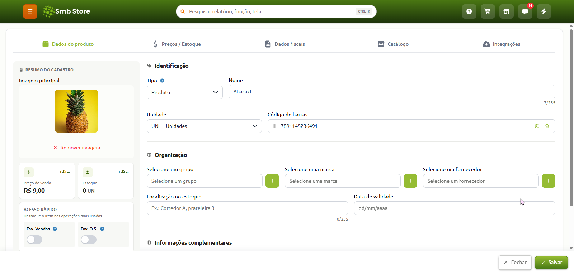Screen dimensions: 574x274
Task: Click the lightning bolt quick actions icon
Action: click(x=544, y=11)
